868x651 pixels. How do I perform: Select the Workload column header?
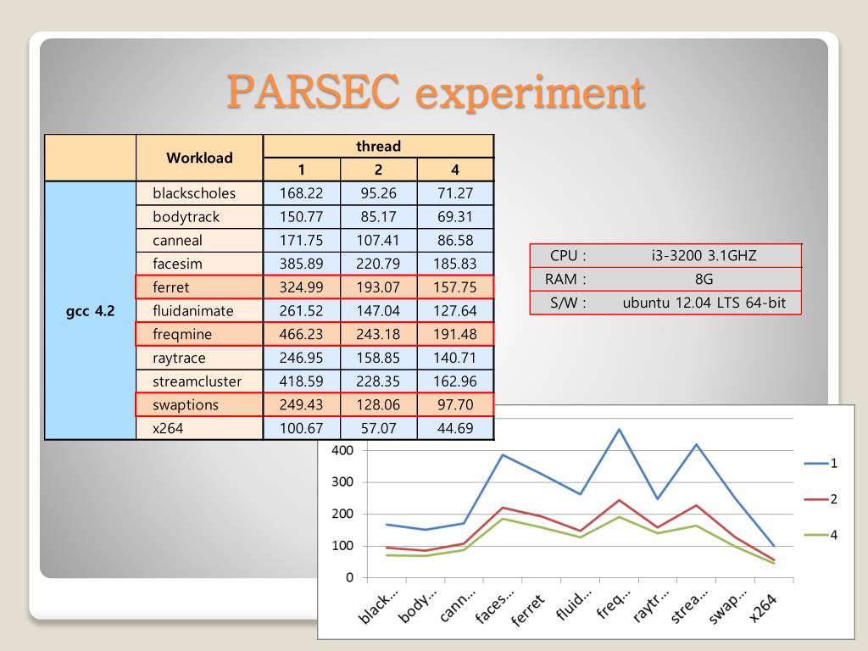(199, 158)
